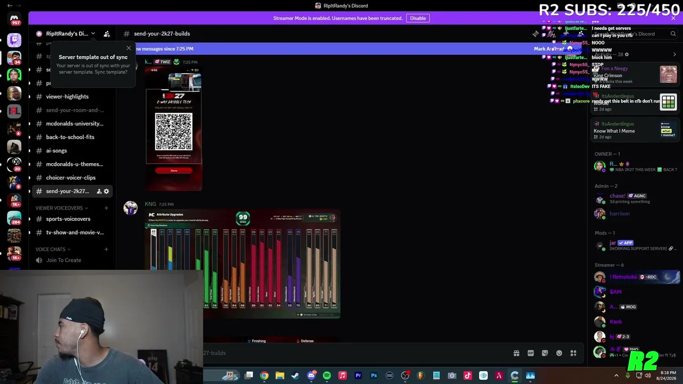Screen dimensions: 683x384
Task: Open Spotify from the taskbar
Action: coord(327,375)
